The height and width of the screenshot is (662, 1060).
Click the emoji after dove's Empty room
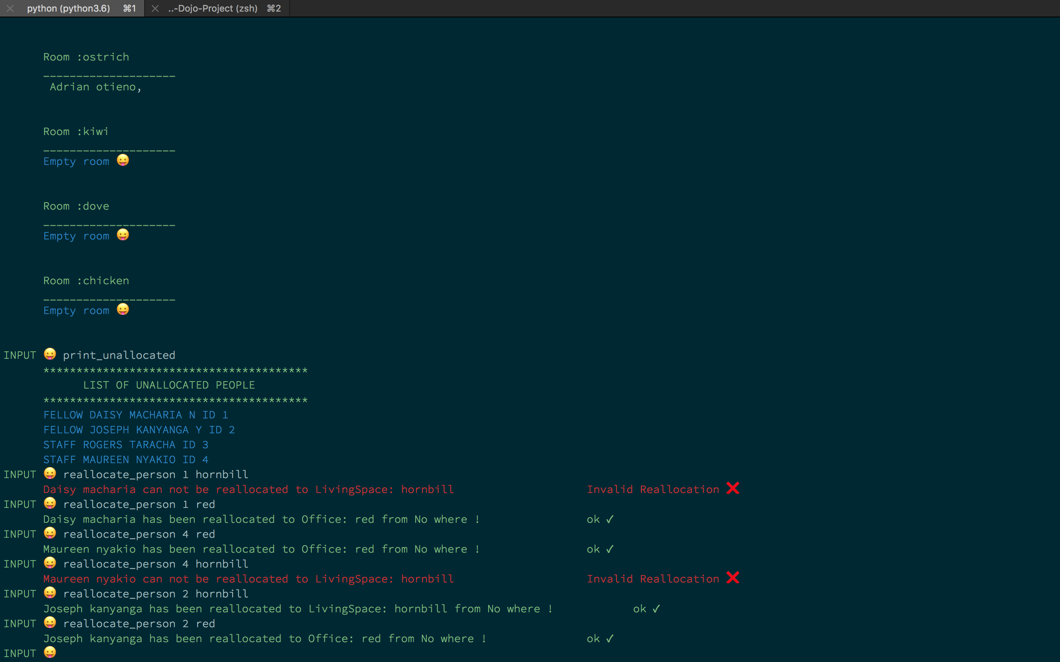[x=123, y=234]
